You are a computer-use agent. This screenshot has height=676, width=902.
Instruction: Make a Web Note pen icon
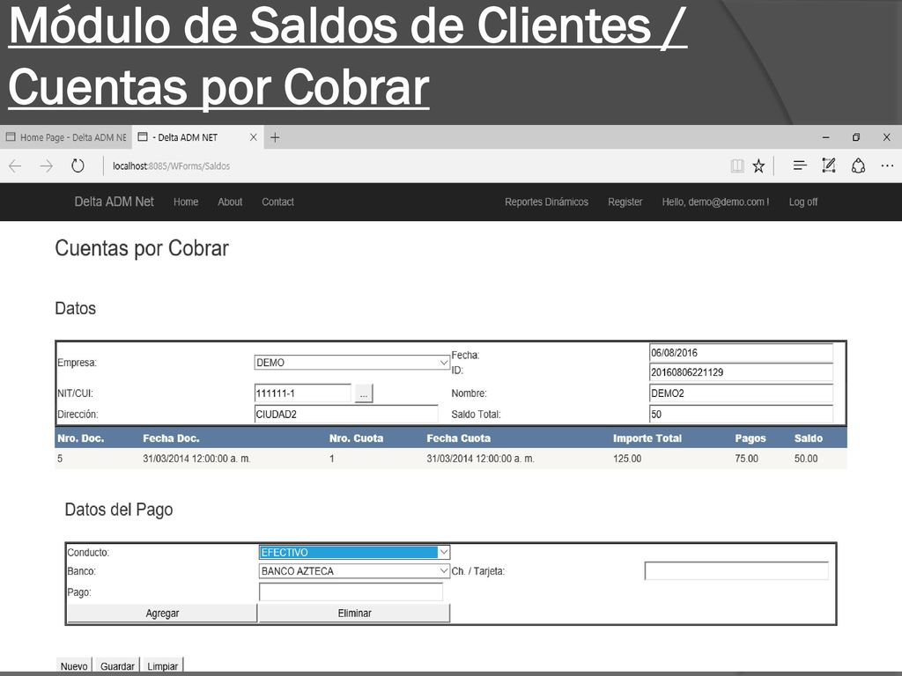828,165
